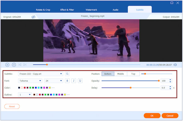Switch to Effect & Filter tab

[x=67, y=10]
